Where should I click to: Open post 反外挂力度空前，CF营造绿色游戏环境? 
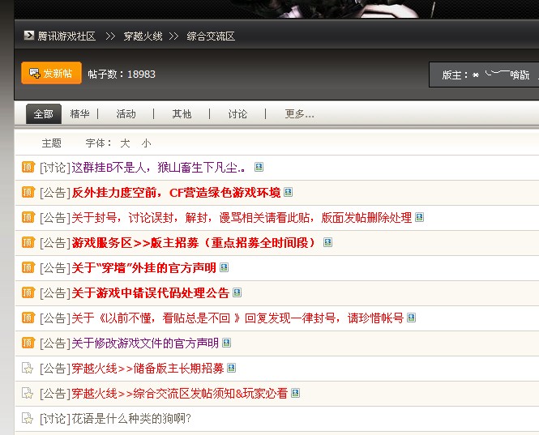(177, 193)
